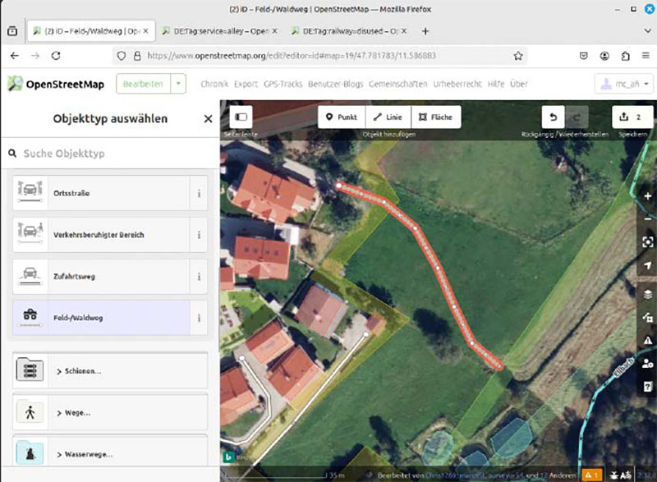Open the GPS-Tracks menu item
The height and width of the screenshot is (482, 657).
283,84
